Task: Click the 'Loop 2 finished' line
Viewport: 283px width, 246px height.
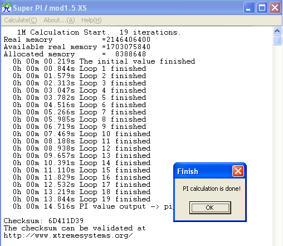Action: tap(79, 76)
